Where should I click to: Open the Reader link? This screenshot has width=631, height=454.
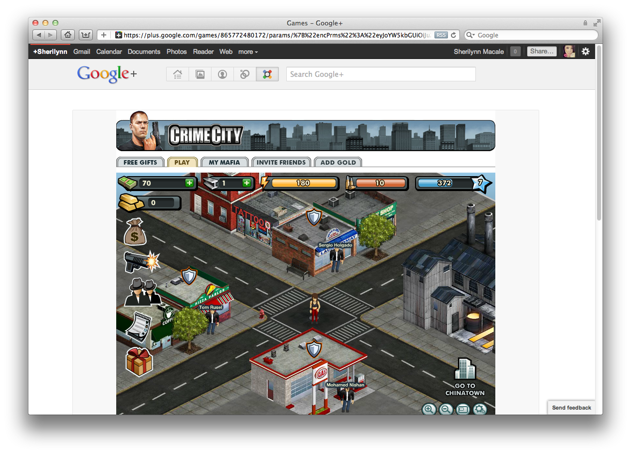click(x=204, y=52)
